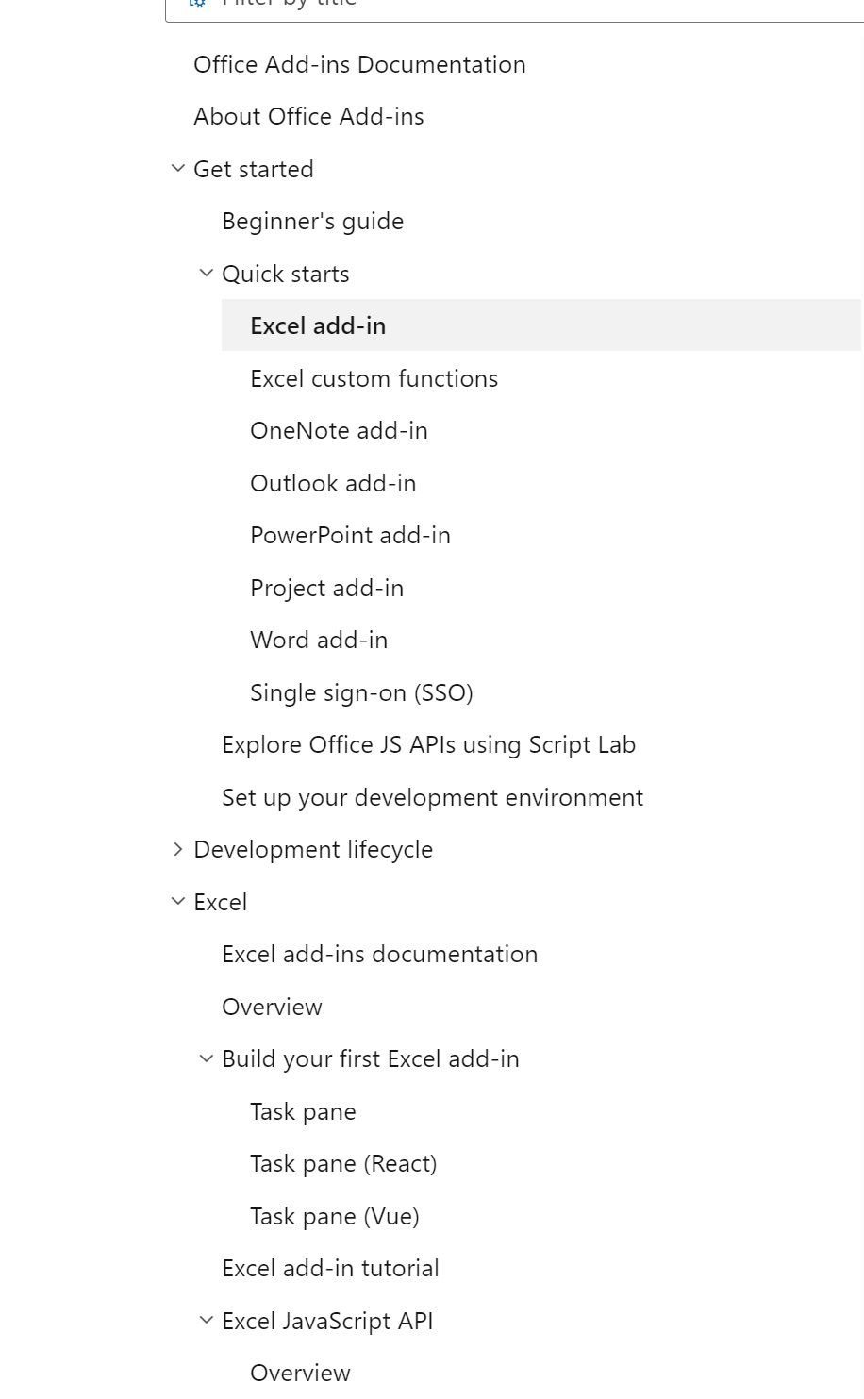
Task: Collapse the Get started section
Action: tap(178, 168)
